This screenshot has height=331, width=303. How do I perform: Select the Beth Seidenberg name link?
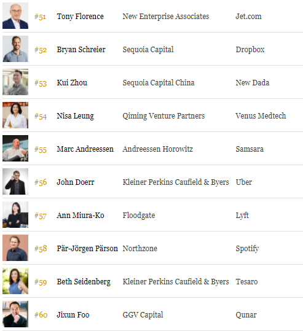tap(84, 282)
